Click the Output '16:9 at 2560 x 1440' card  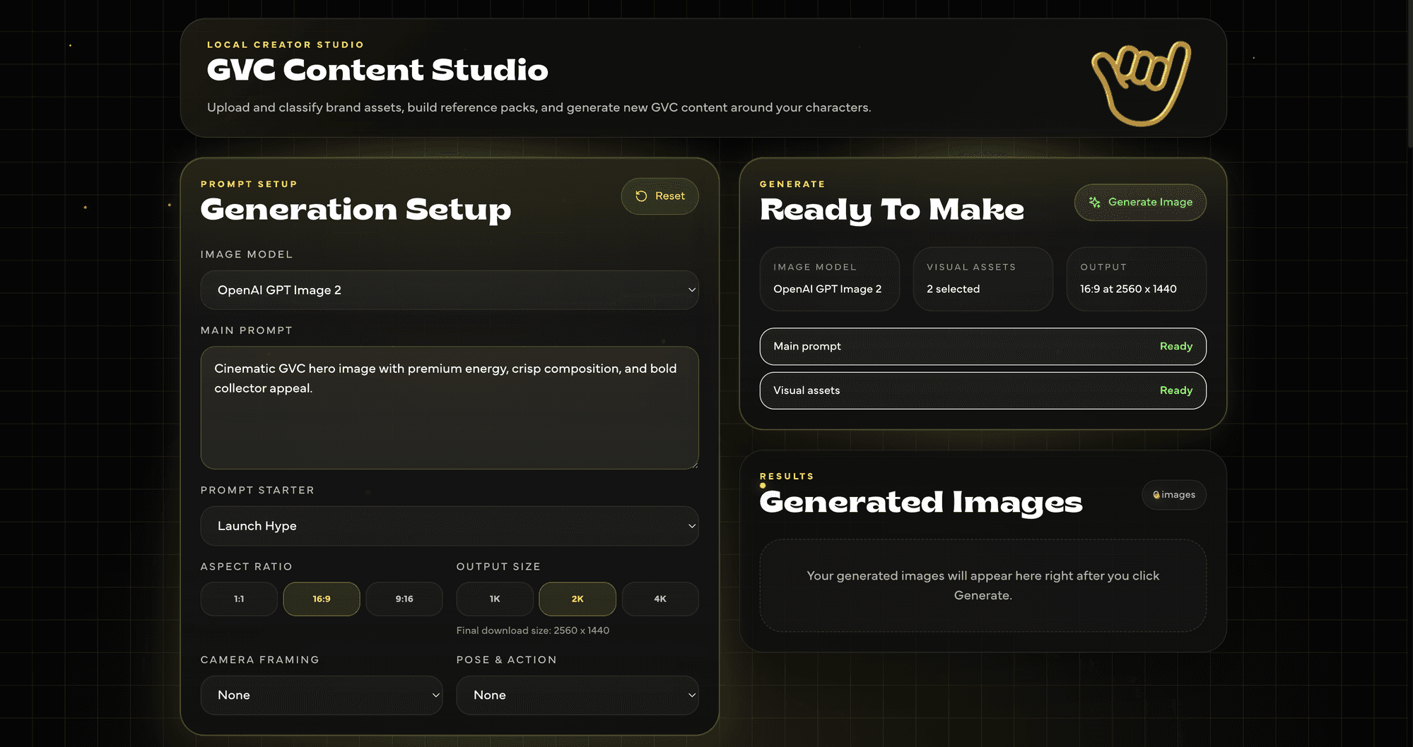tap(1137, 279)
